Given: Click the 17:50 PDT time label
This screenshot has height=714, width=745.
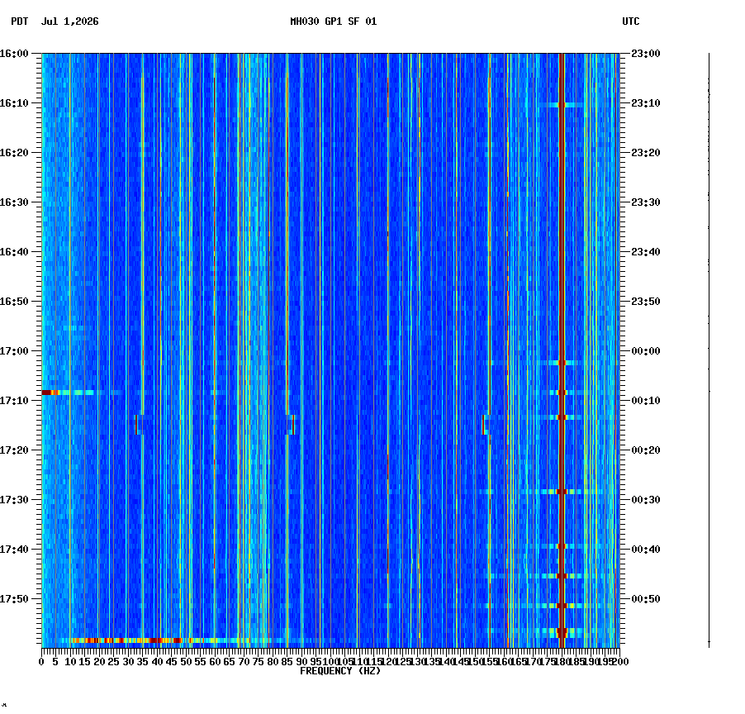Looking at the screenshot, I should click(x=14, y=599).
